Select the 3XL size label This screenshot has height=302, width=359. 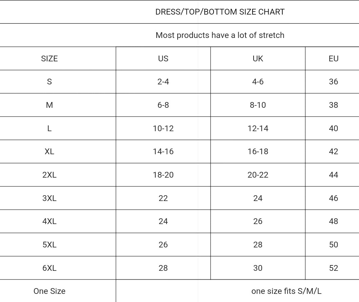[x=49, y=198]
